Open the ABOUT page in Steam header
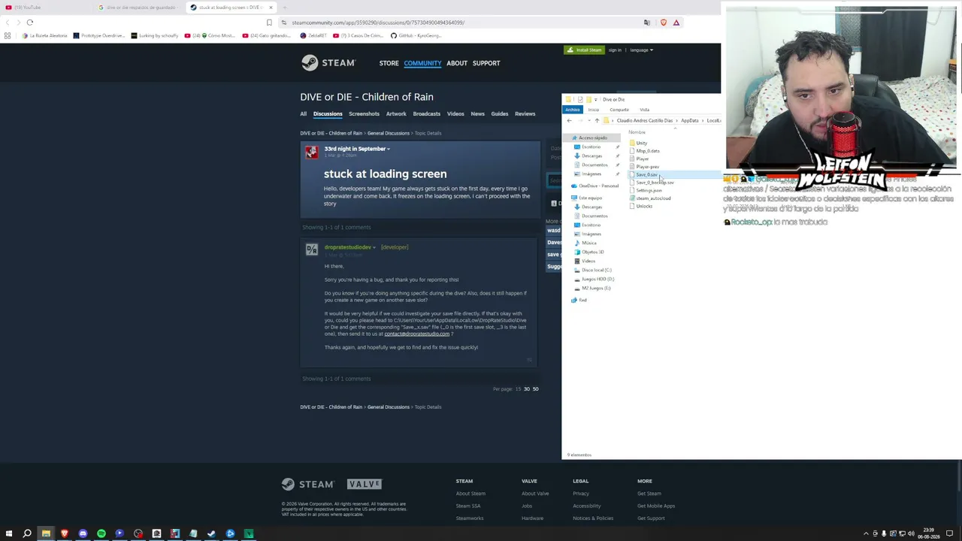This screenshot has height=541, width=962. pyautogui.click(x=457, y=63)
